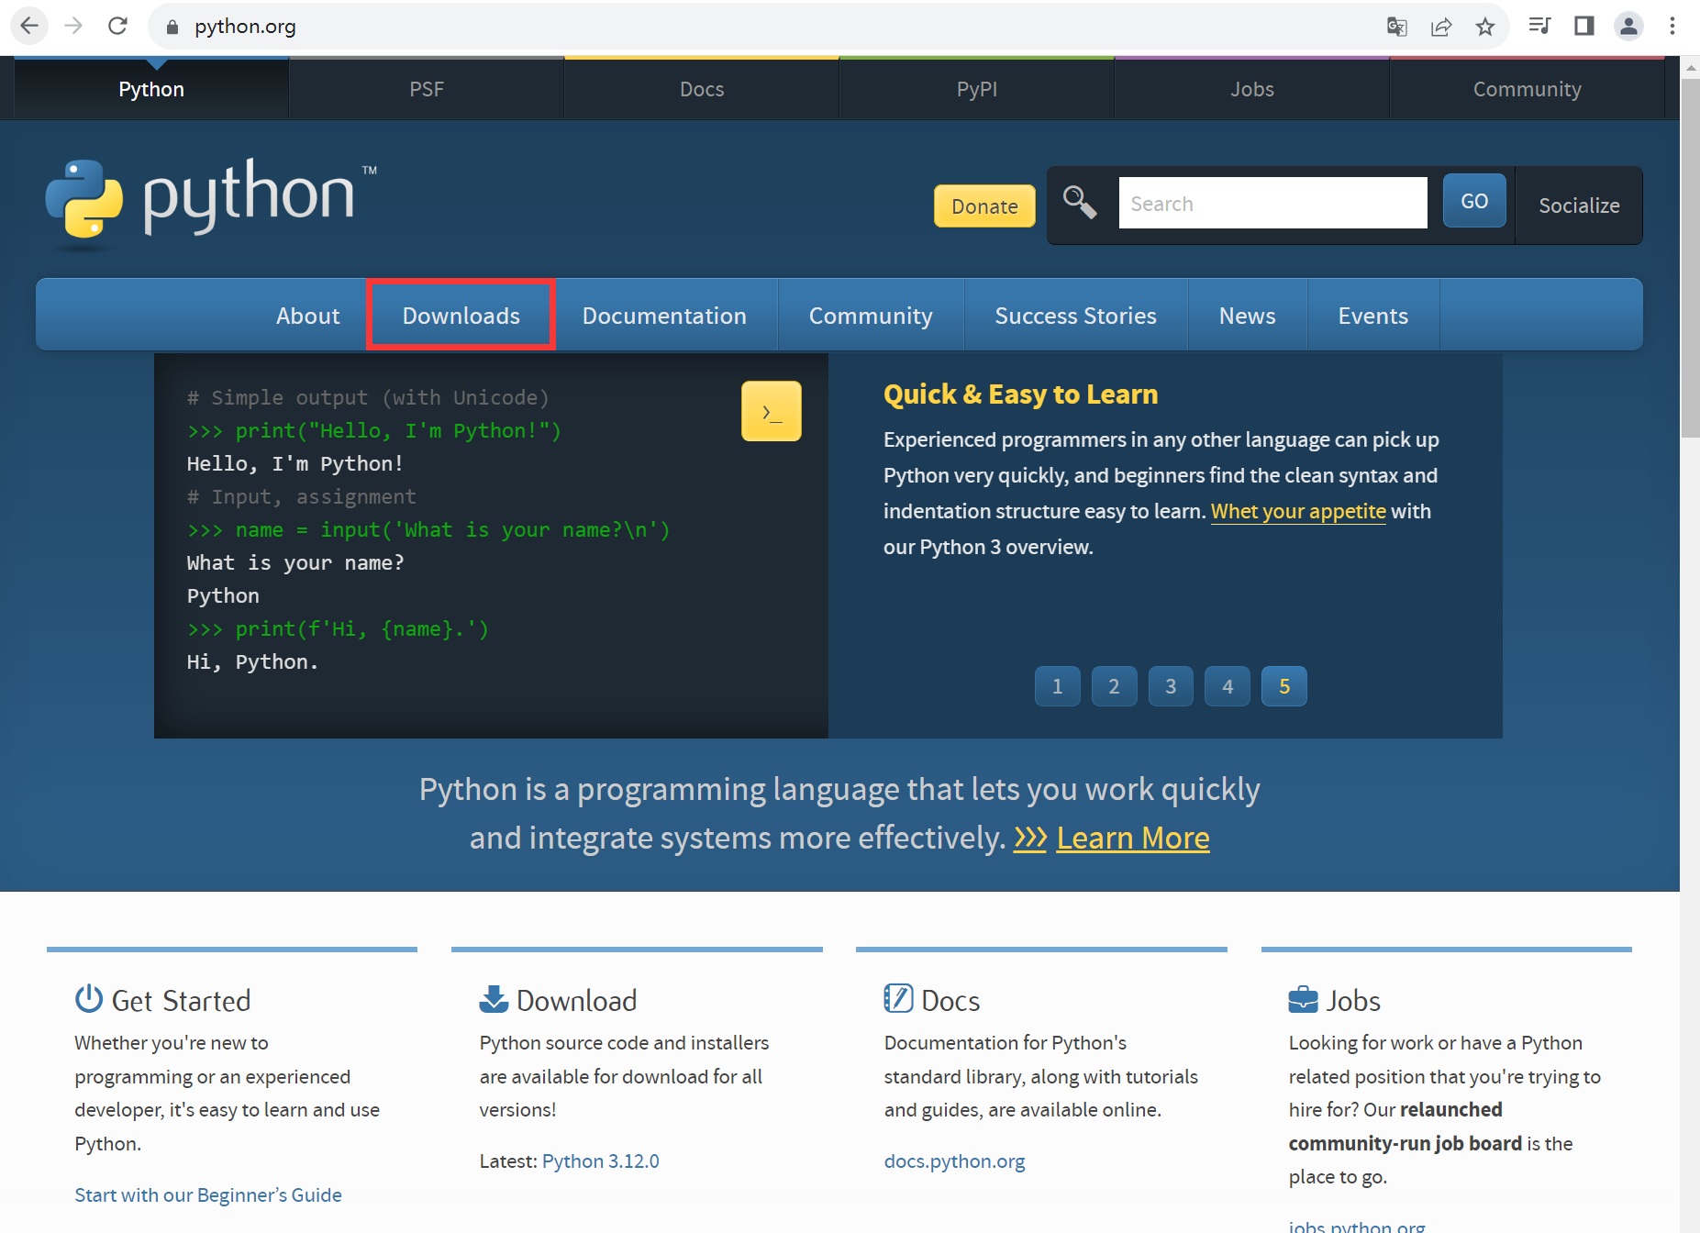The width and height of the screenshot is (1700, 1233).
Task: Click the Learn More link
Action: tap(1133, 838)
